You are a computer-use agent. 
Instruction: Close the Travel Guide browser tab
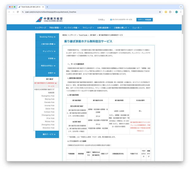click(x=43, y=7)
